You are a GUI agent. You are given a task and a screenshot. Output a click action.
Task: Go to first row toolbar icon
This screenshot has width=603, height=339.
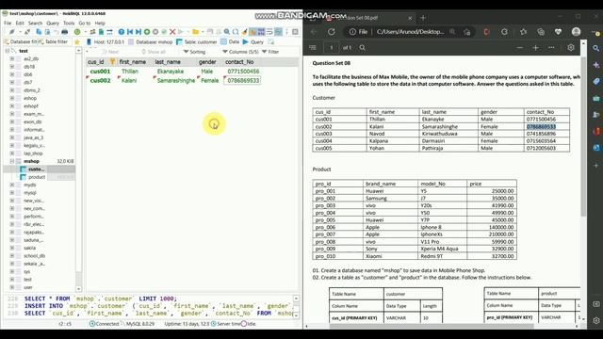130,32
